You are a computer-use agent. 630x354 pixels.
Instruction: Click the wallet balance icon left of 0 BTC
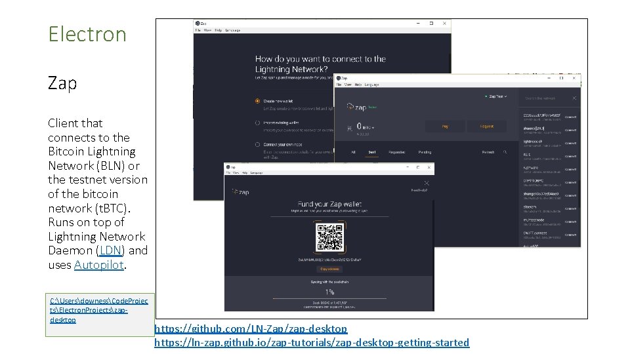[349, 128]
